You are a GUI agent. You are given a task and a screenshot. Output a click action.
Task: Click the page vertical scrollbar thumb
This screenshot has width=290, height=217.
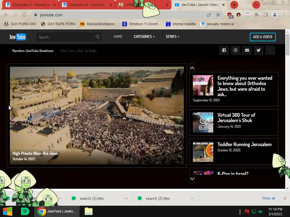tap(287, 45)
